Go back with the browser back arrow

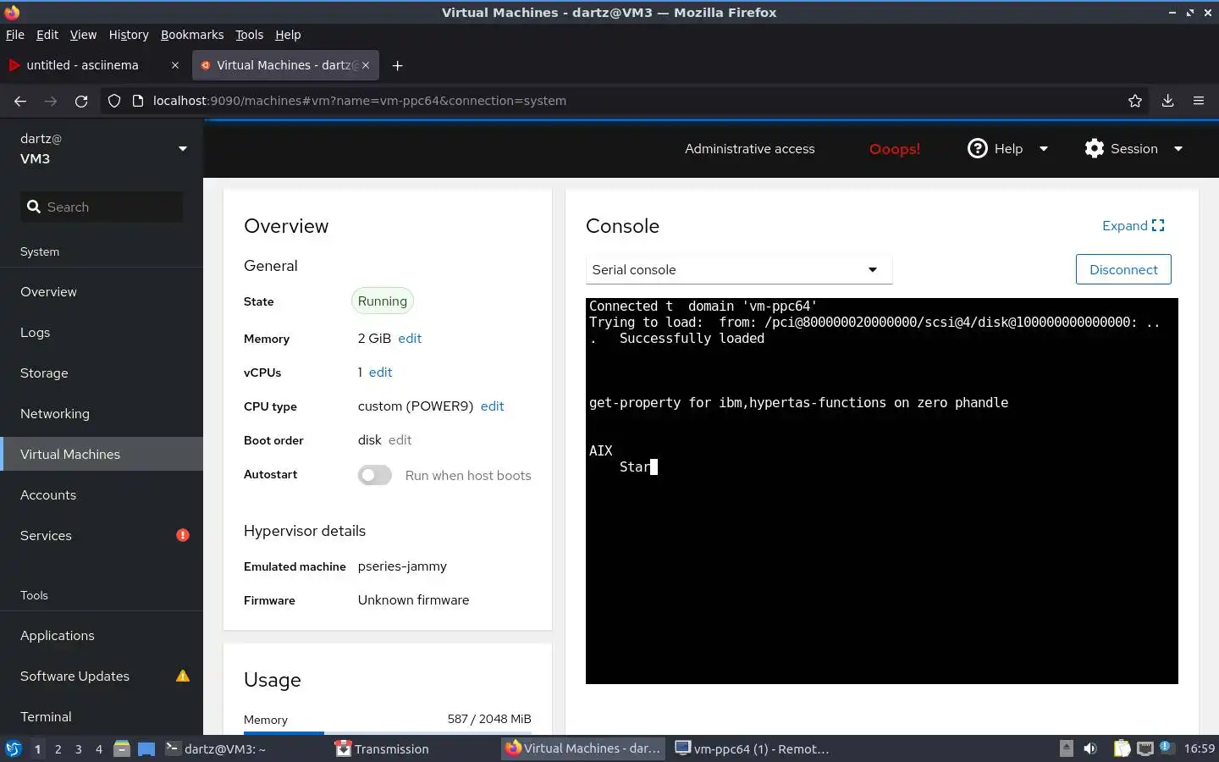(x=20, y=101)
